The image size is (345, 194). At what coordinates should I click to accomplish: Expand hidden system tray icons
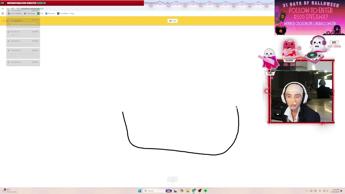click(307, 191)
